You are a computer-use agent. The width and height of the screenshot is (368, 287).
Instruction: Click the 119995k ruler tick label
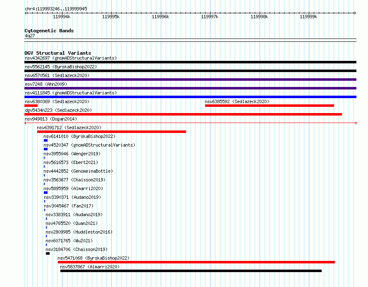(111, 17)
